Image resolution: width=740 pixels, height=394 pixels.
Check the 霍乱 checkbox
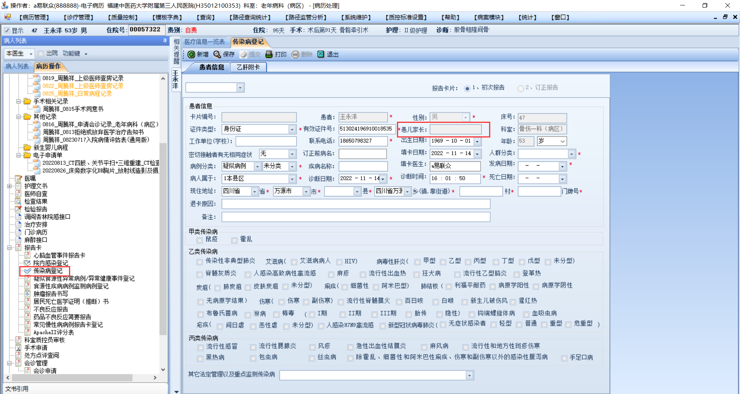234,240
